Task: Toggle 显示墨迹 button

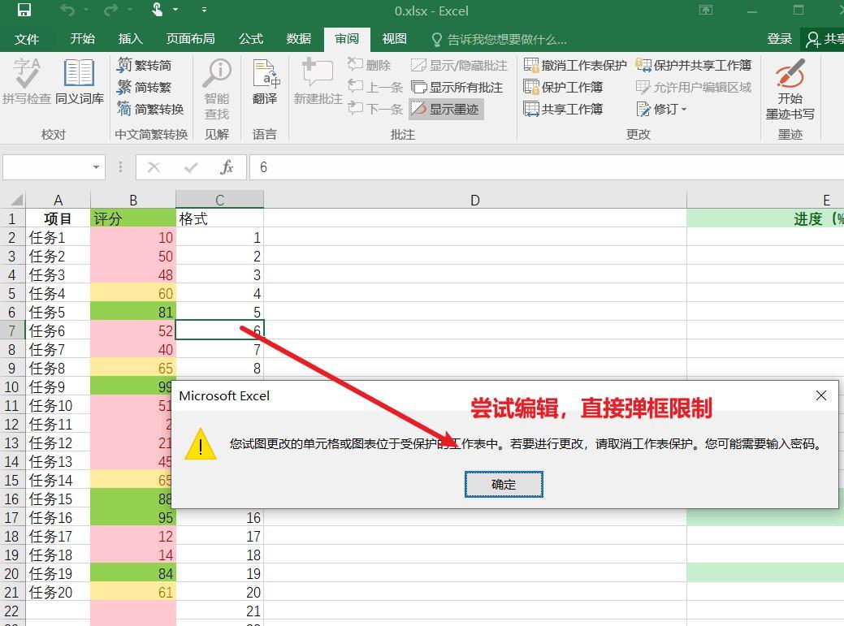Action: click(446, 109)
